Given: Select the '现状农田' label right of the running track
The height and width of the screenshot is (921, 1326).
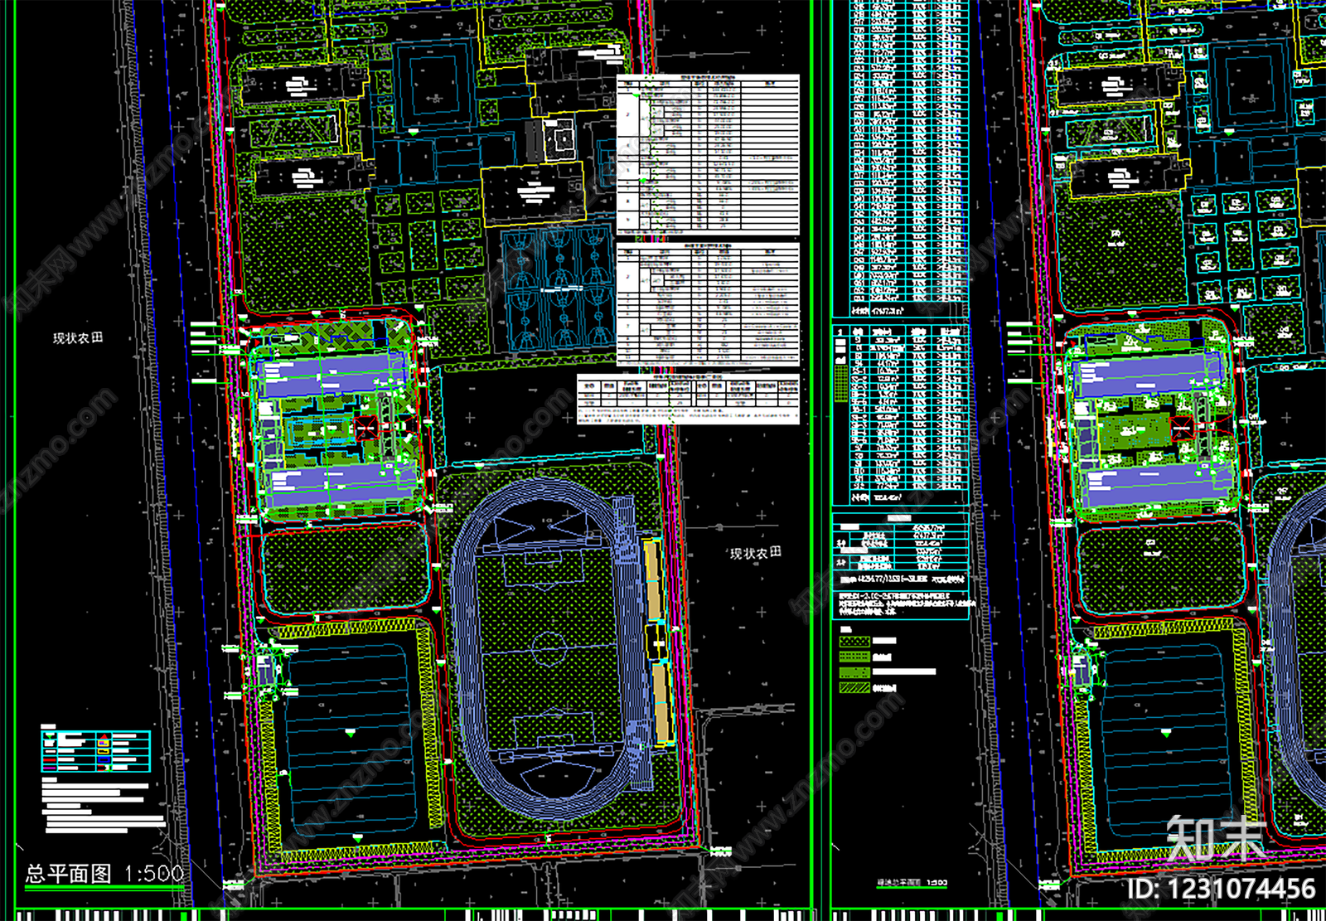Looking at the screenshot, I should pos(755,553).
